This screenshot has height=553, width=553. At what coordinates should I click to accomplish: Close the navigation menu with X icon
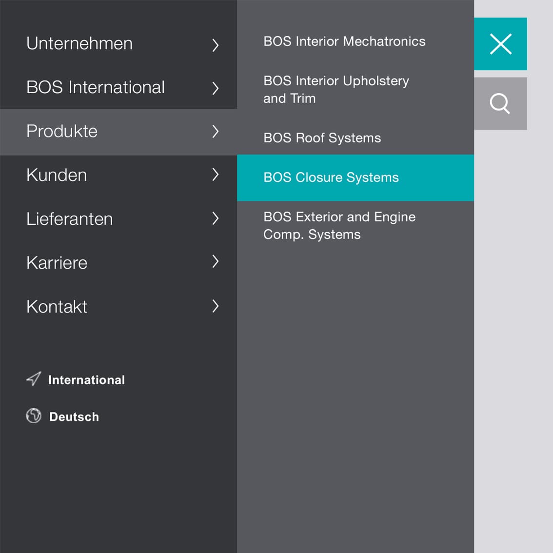pyautogui.click(x=500, y=44)
